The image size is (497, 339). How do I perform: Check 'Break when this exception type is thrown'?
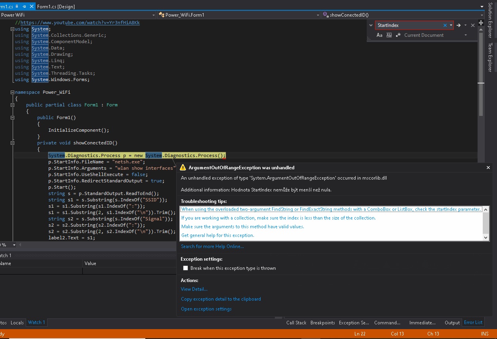pyautogui.click(x=185, y=268)
